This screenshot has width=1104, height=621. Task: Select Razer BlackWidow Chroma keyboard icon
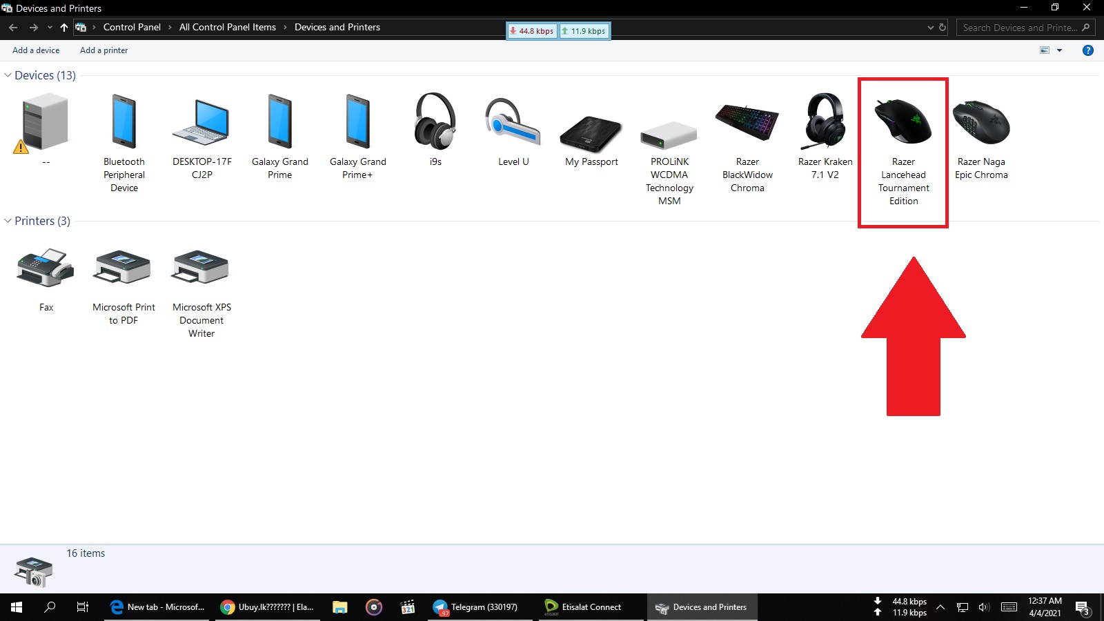[747, 122]
